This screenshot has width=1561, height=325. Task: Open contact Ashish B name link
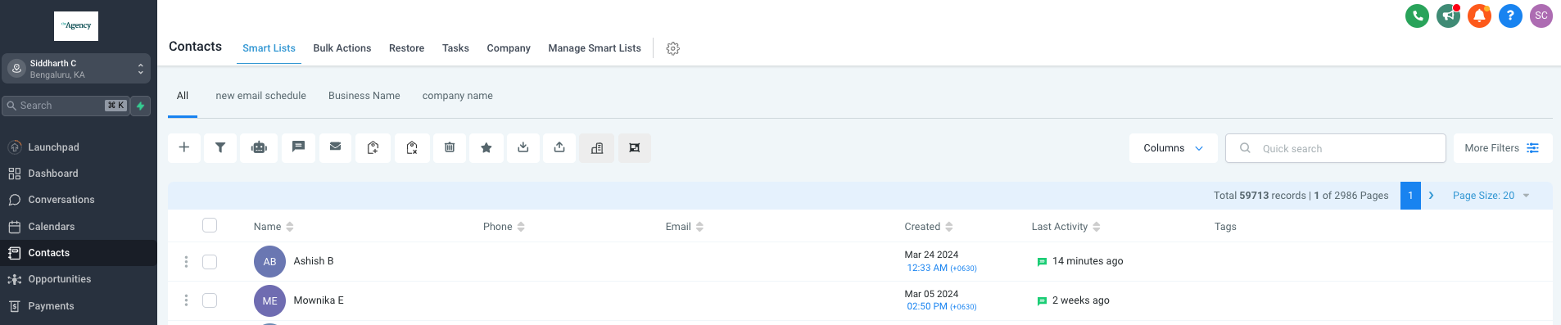coord(314,261)
